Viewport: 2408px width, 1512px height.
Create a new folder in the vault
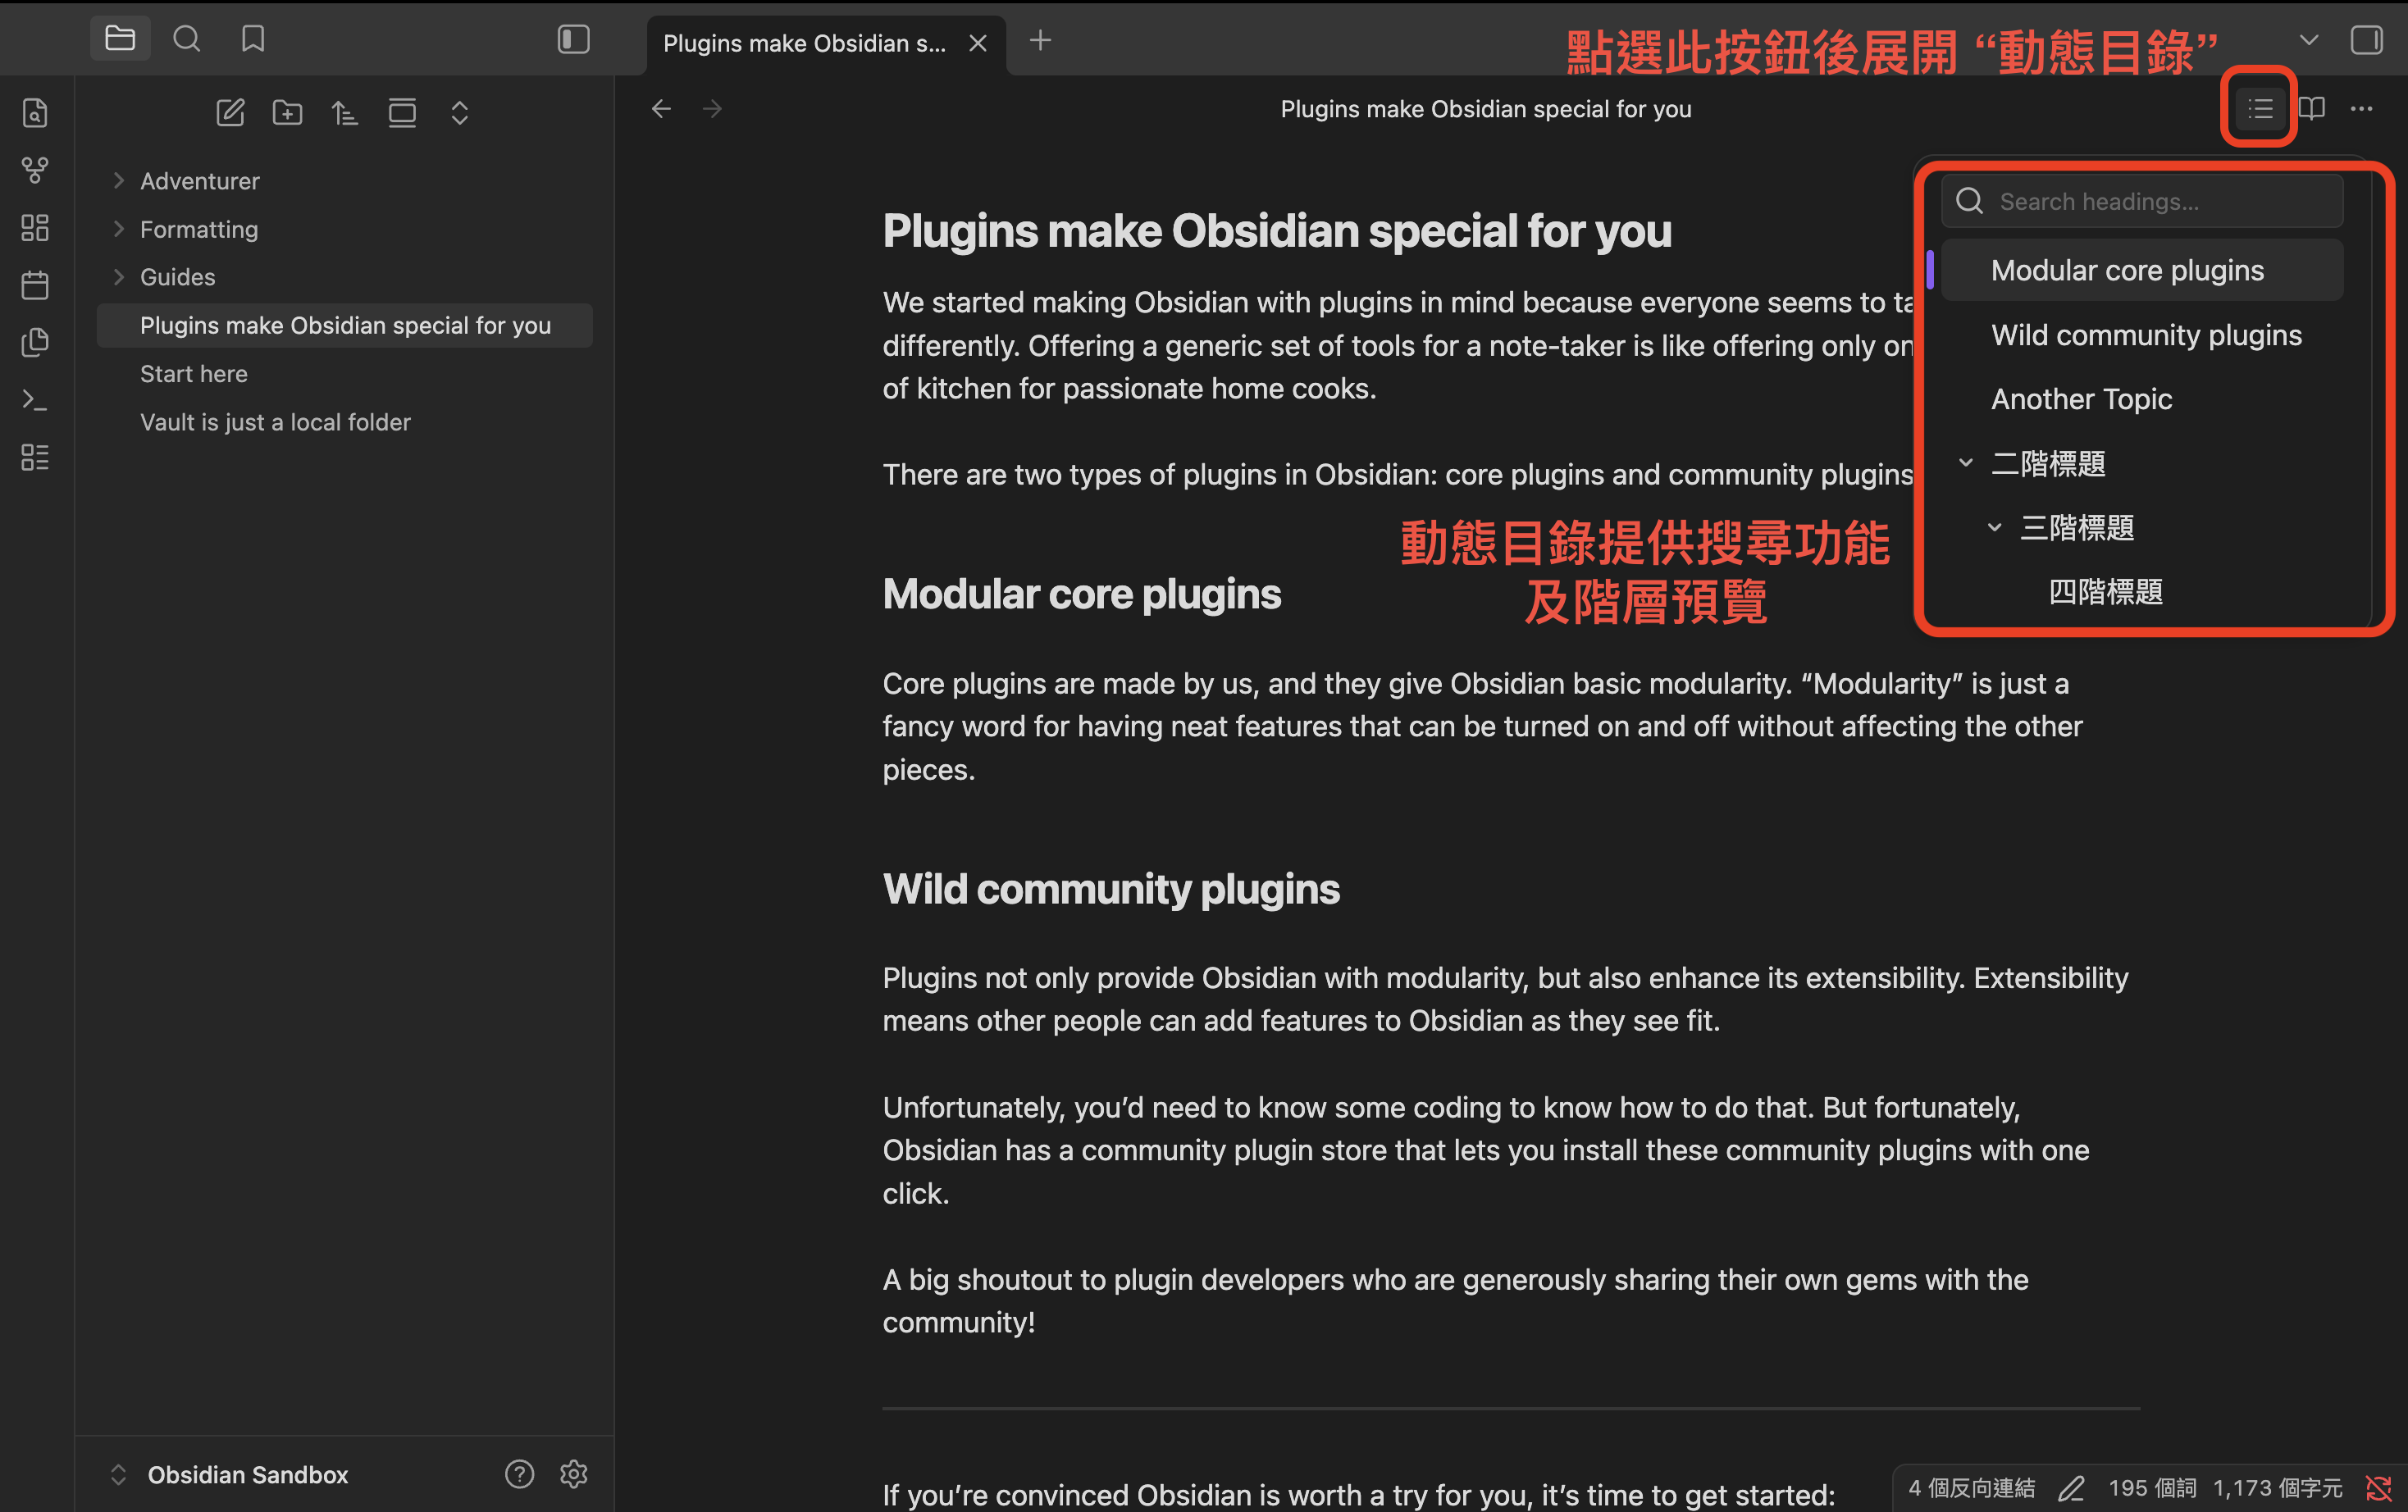point(287,112)
